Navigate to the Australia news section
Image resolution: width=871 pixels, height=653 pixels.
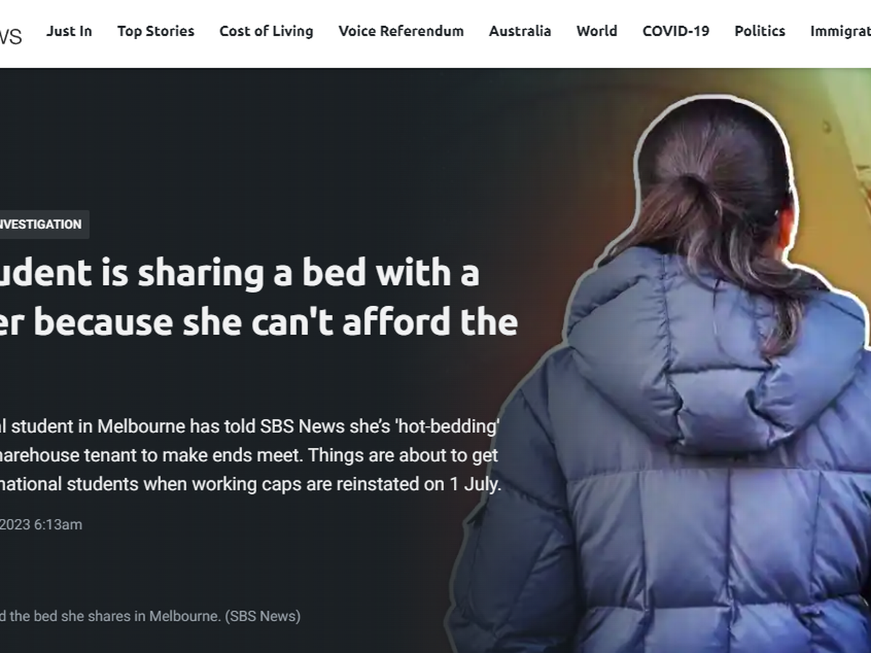point(520,31)
